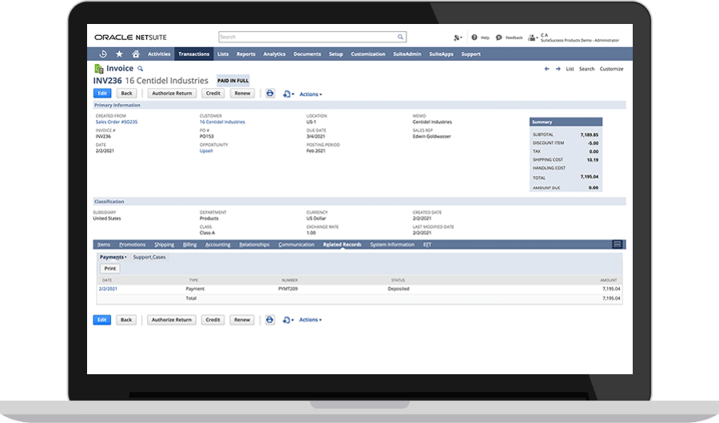Open the Analytics menu

click(274, 54)
